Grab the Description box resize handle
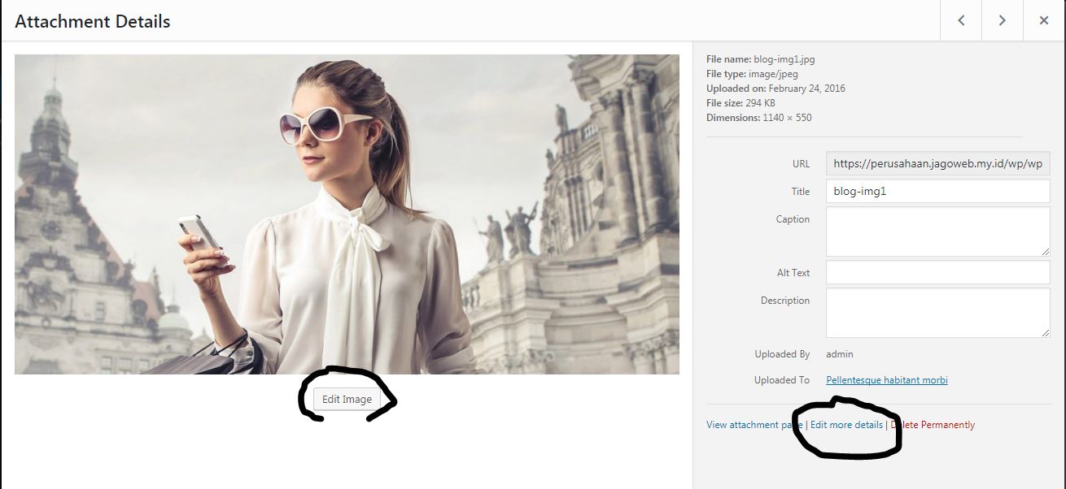Viewport: 1066px width, 489px height. click(1045, 333)
